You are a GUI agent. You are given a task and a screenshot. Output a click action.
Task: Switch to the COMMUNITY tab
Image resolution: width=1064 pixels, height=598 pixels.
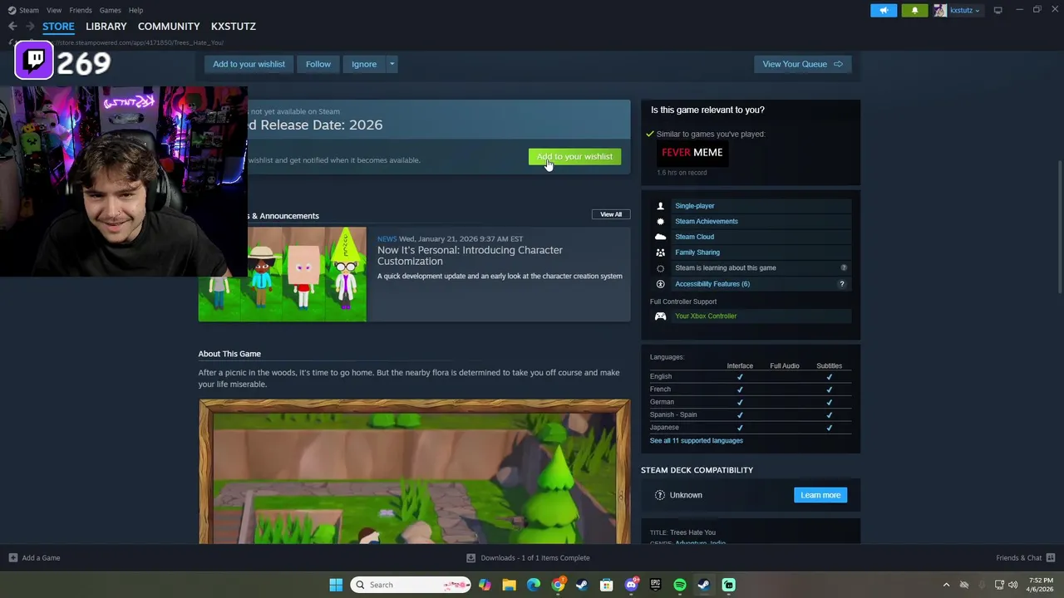[x=169, y=27]
